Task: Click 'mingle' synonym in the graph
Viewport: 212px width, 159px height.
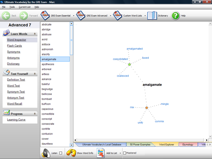Action: [x=165, y=104]
